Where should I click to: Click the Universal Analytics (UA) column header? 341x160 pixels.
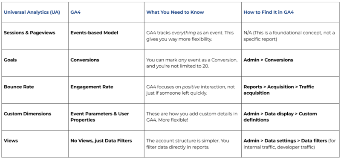[32, 12]
